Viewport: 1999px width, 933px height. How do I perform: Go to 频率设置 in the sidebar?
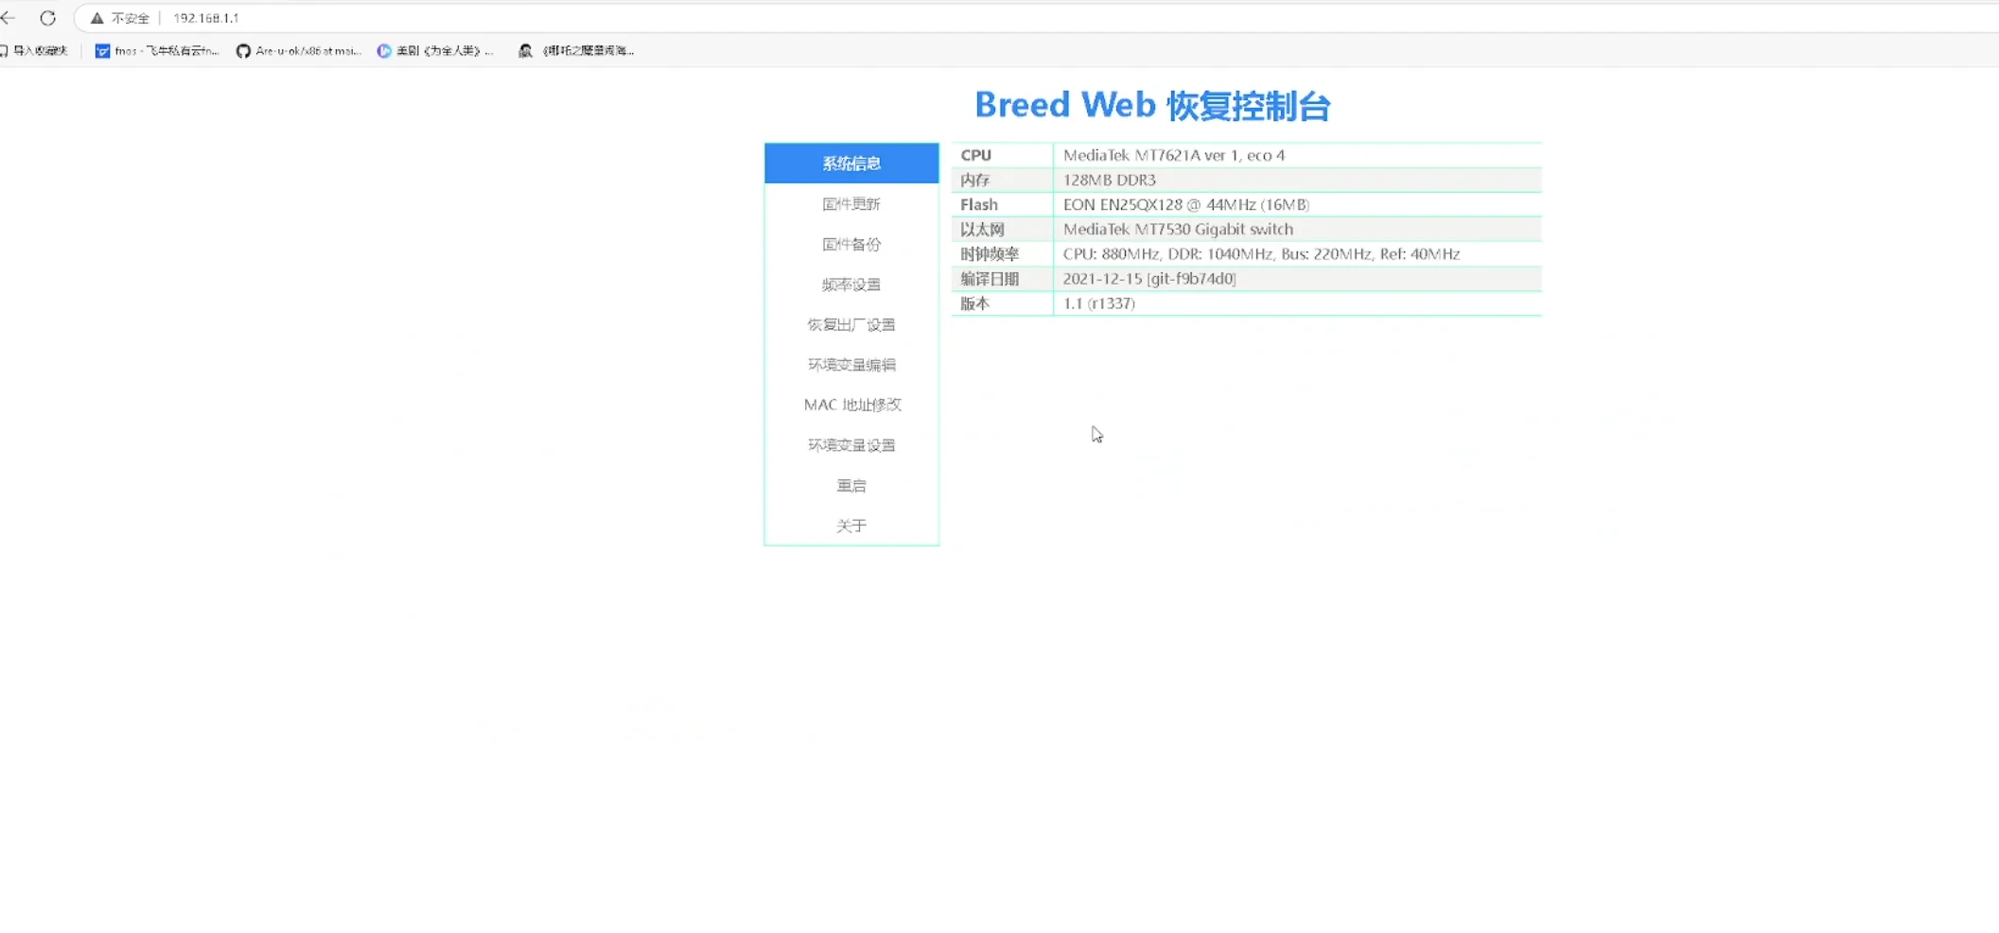pos(851,285)
